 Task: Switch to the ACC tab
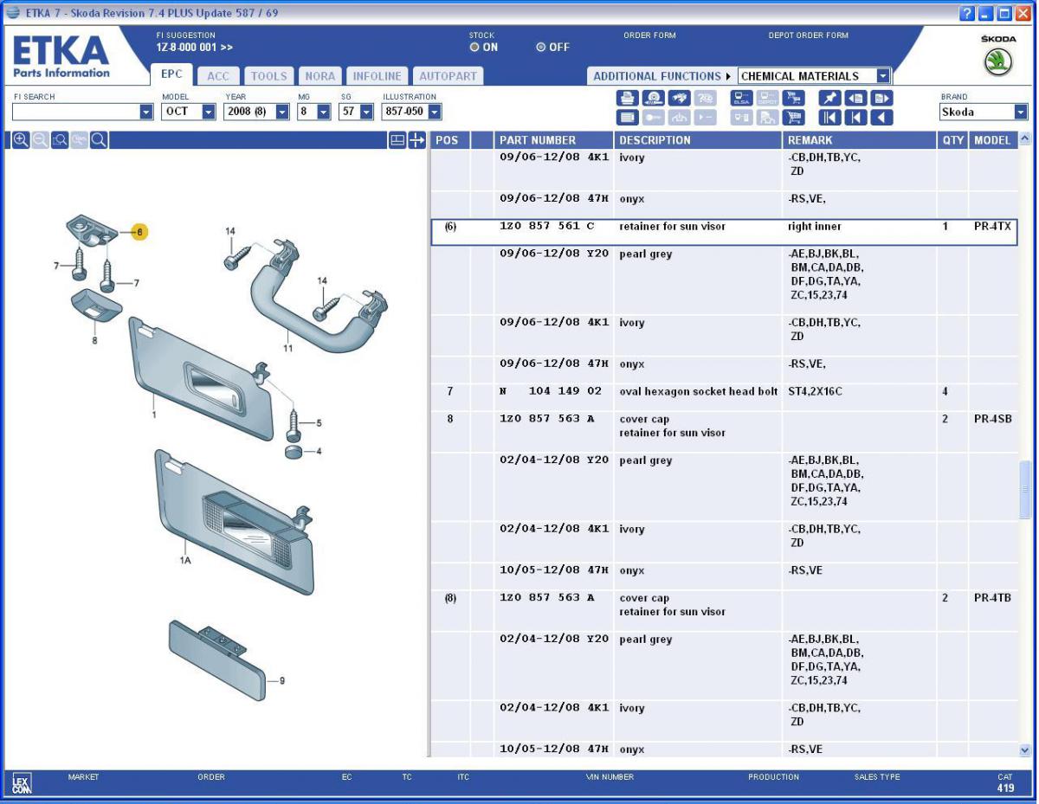click(217, 76)
